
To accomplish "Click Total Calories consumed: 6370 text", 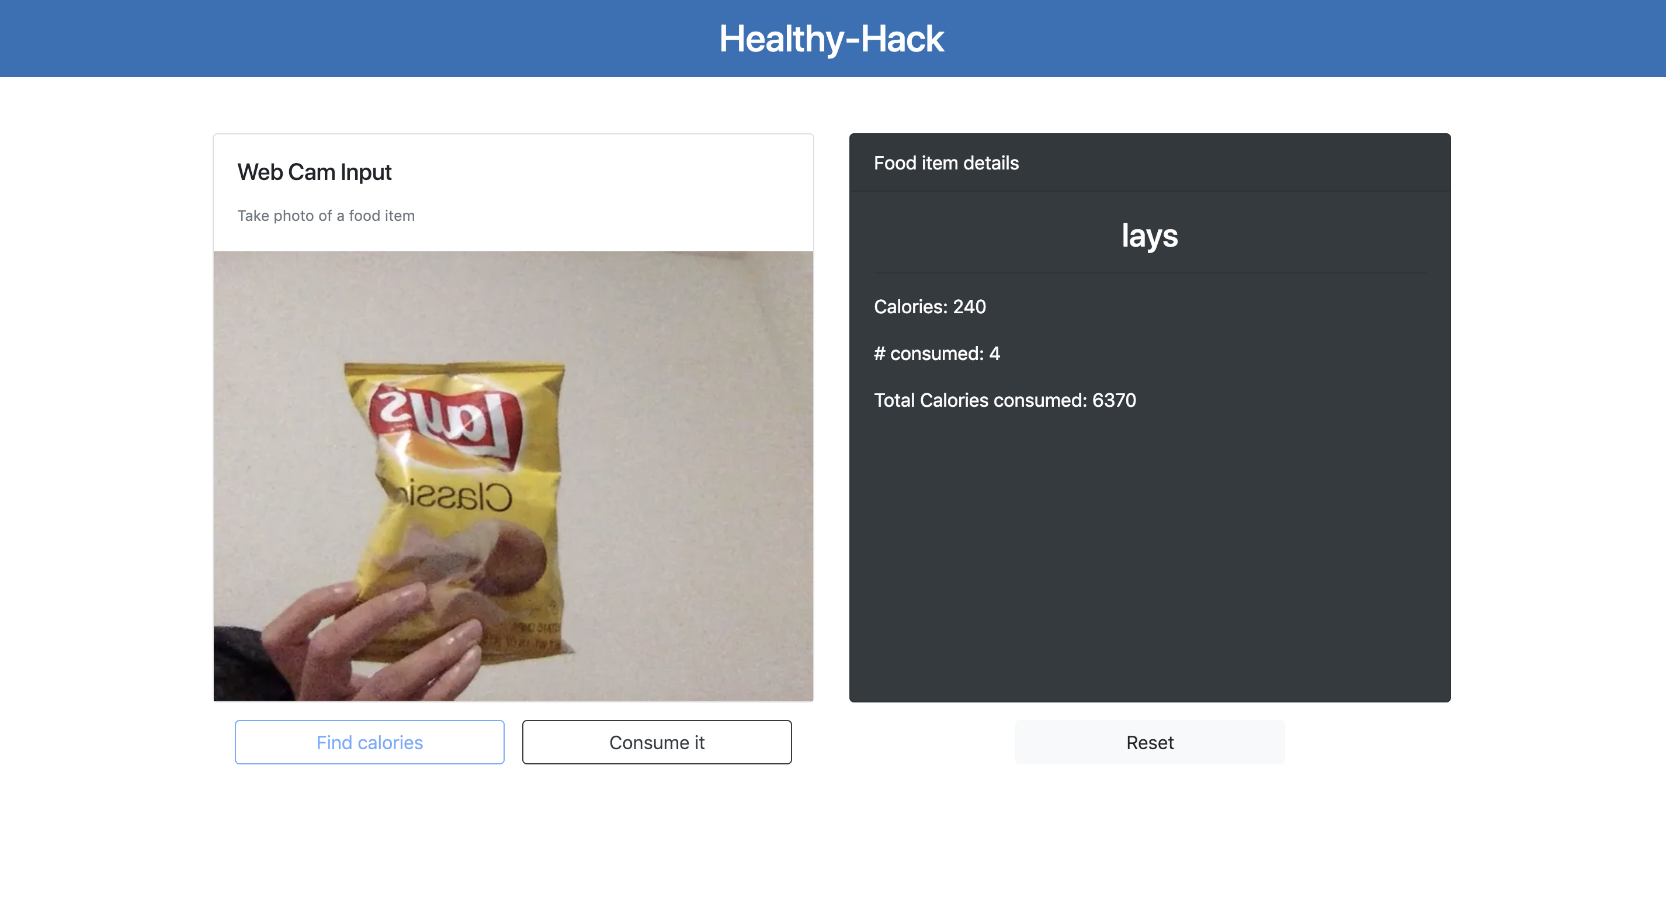I will (1004, 400).
